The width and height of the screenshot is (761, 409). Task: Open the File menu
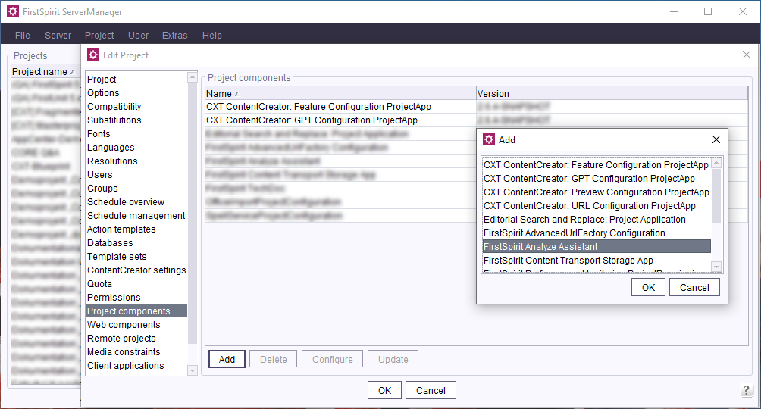point(23,35)
